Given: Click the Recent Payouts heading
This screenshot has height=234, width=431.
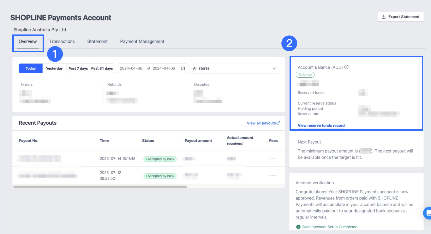Looking at the screenshot, I should (38, 123).
